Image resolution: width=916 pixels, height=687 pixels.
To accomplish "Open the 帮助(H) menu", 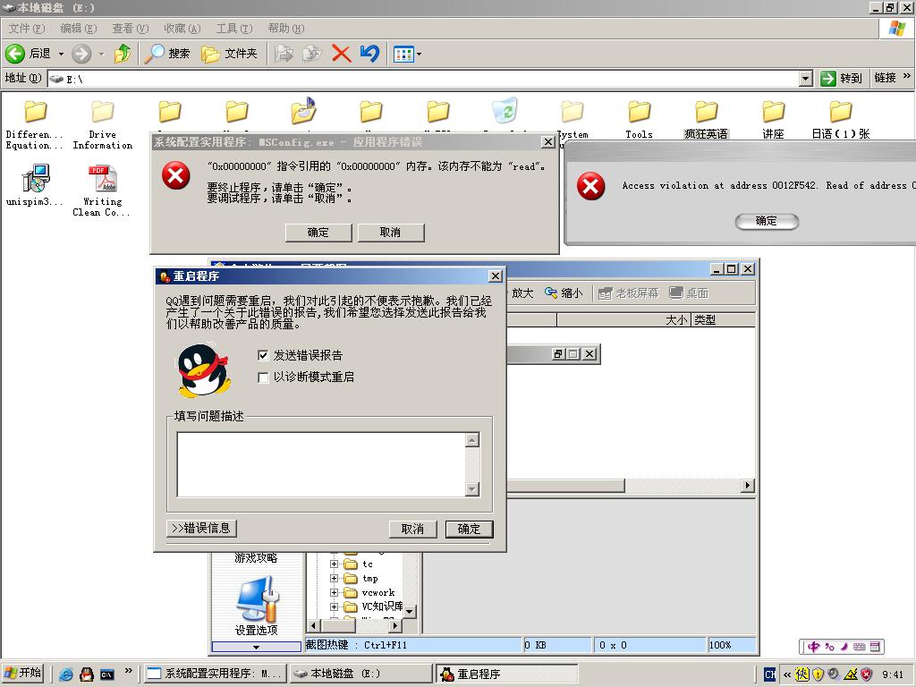I will tap(285, 28).
